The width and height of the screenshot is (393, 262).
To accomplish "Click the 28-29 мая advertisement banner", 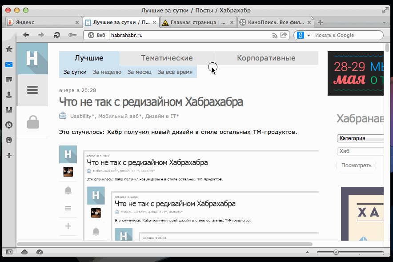I will [x=355, y=73].
